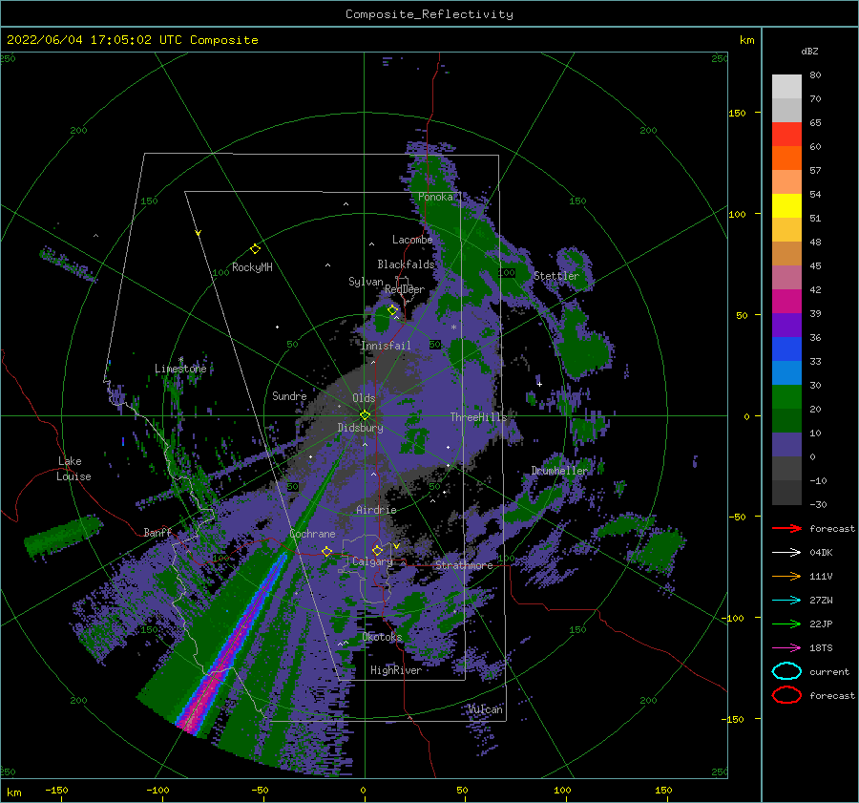Click the Composite_Reflectivity title
Screen dimensions: 859x803
click(429, 14)
